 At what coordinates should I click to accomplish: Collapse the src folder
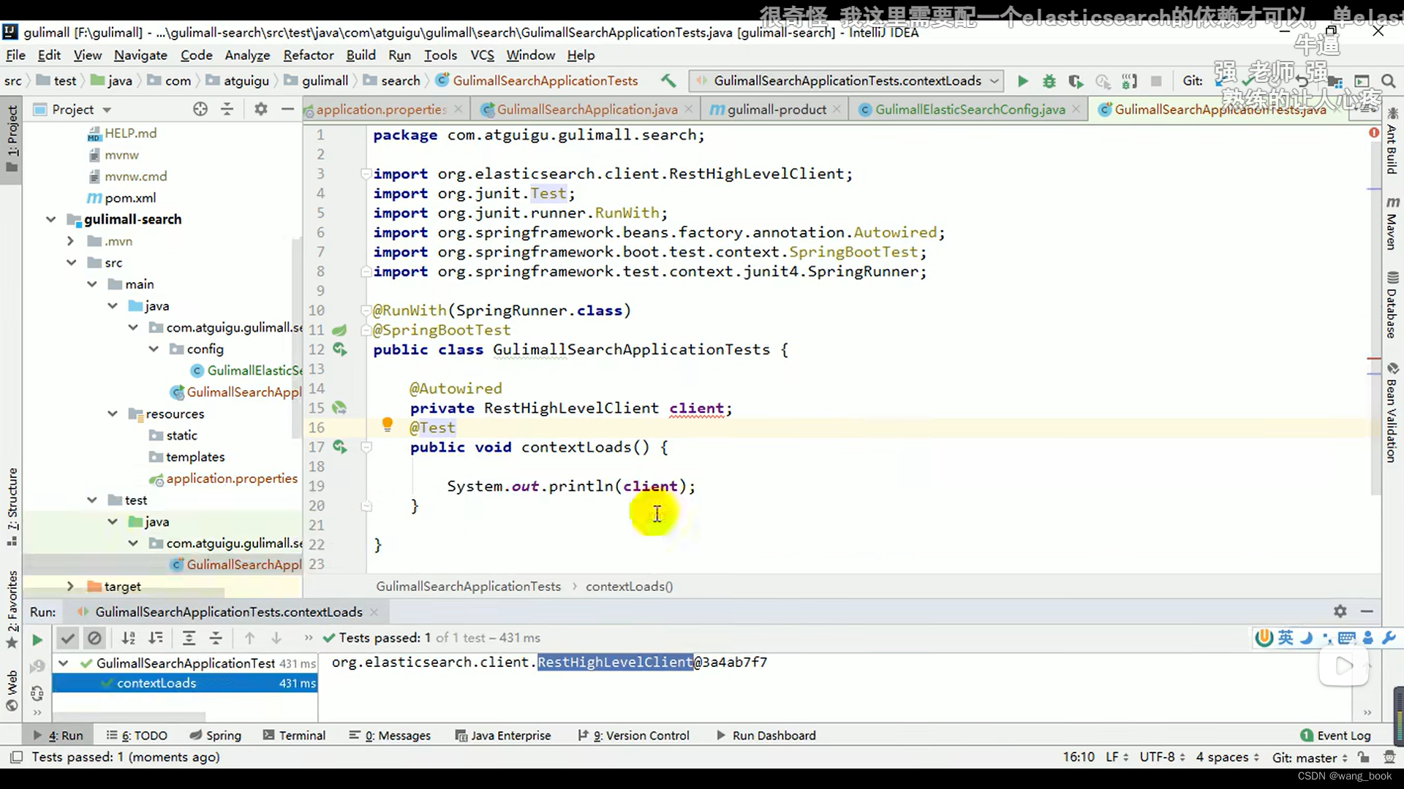tap(71, 262)
